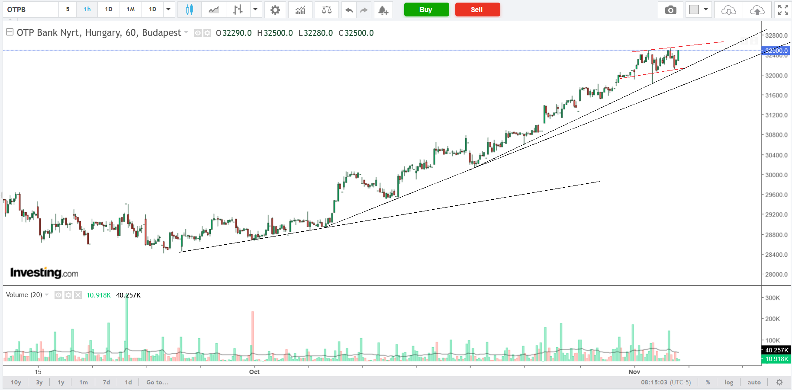Toggle auto scale in the bottom bar
The image size is (792, 390).
[x=754, y=382]
